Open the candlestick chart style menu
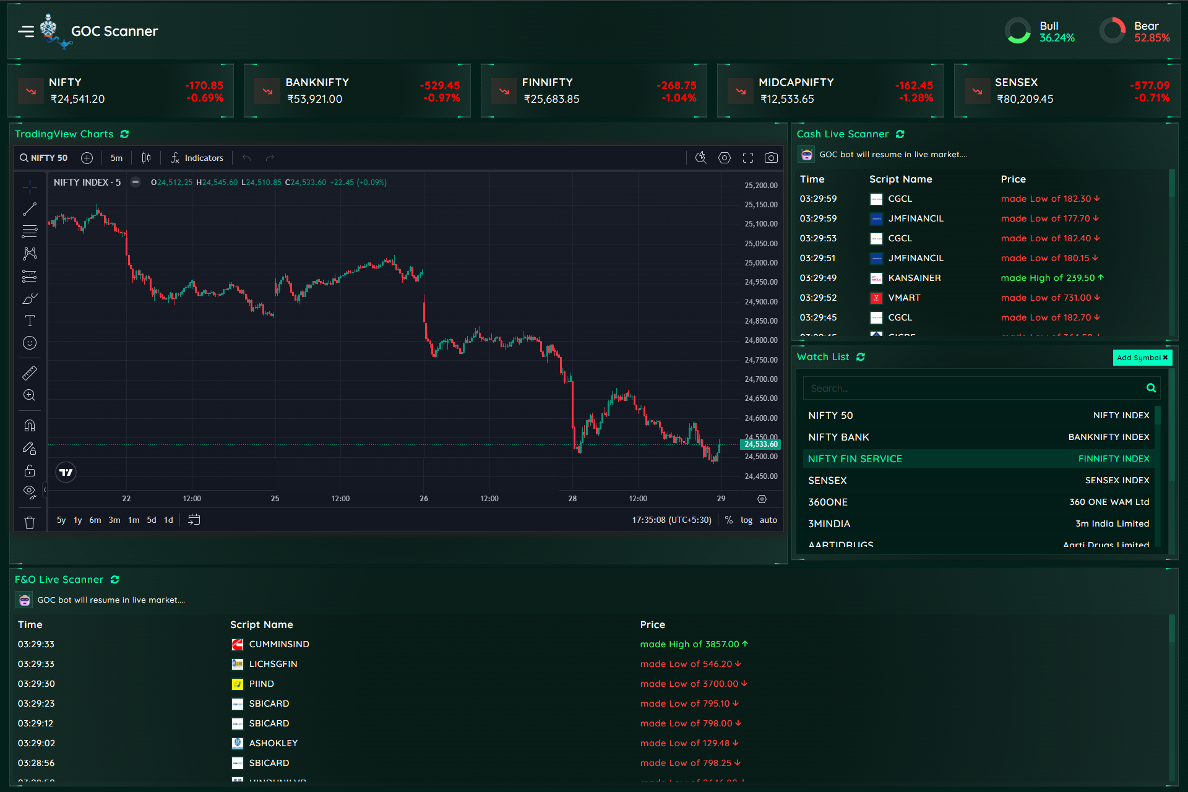The width and height of the screenshot is (1188, 792). 146,158
